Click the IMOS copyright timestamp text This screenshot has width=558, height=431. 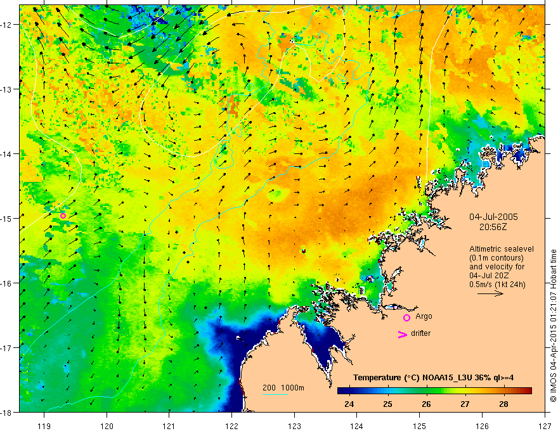click(553, 326)
